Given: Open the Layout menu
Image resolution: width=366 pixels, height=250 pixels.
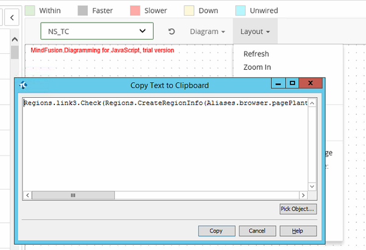Looking at the screenshot, I should [x=255, y=31].
